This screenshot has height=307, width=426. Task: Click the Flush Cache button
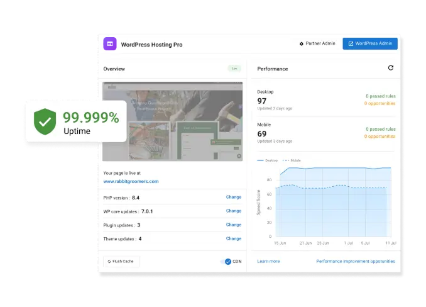(121, 262)
